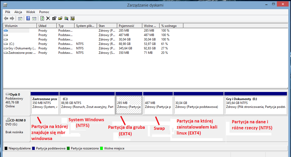Click the Dysk 0 disk icon
The image size is (291, 157).
pos(8,94)
